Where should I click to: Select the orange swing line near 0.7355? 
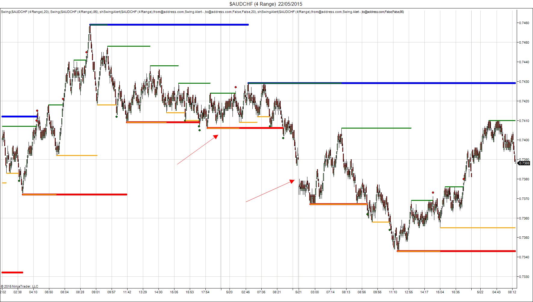[x=478, y=228]
